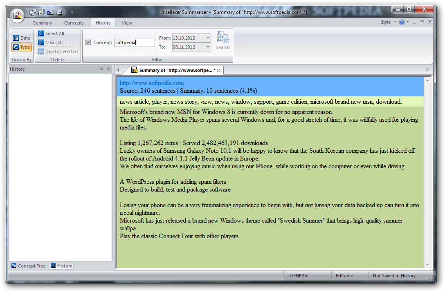The image size is (445, 292).
Task: Open the Intellexer application orb menu
Action: (17, 15)
